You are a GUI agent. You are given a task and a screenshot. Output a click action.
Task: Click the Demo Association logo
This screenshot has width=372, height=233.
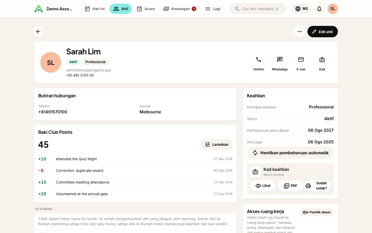[x=39, y=9]
